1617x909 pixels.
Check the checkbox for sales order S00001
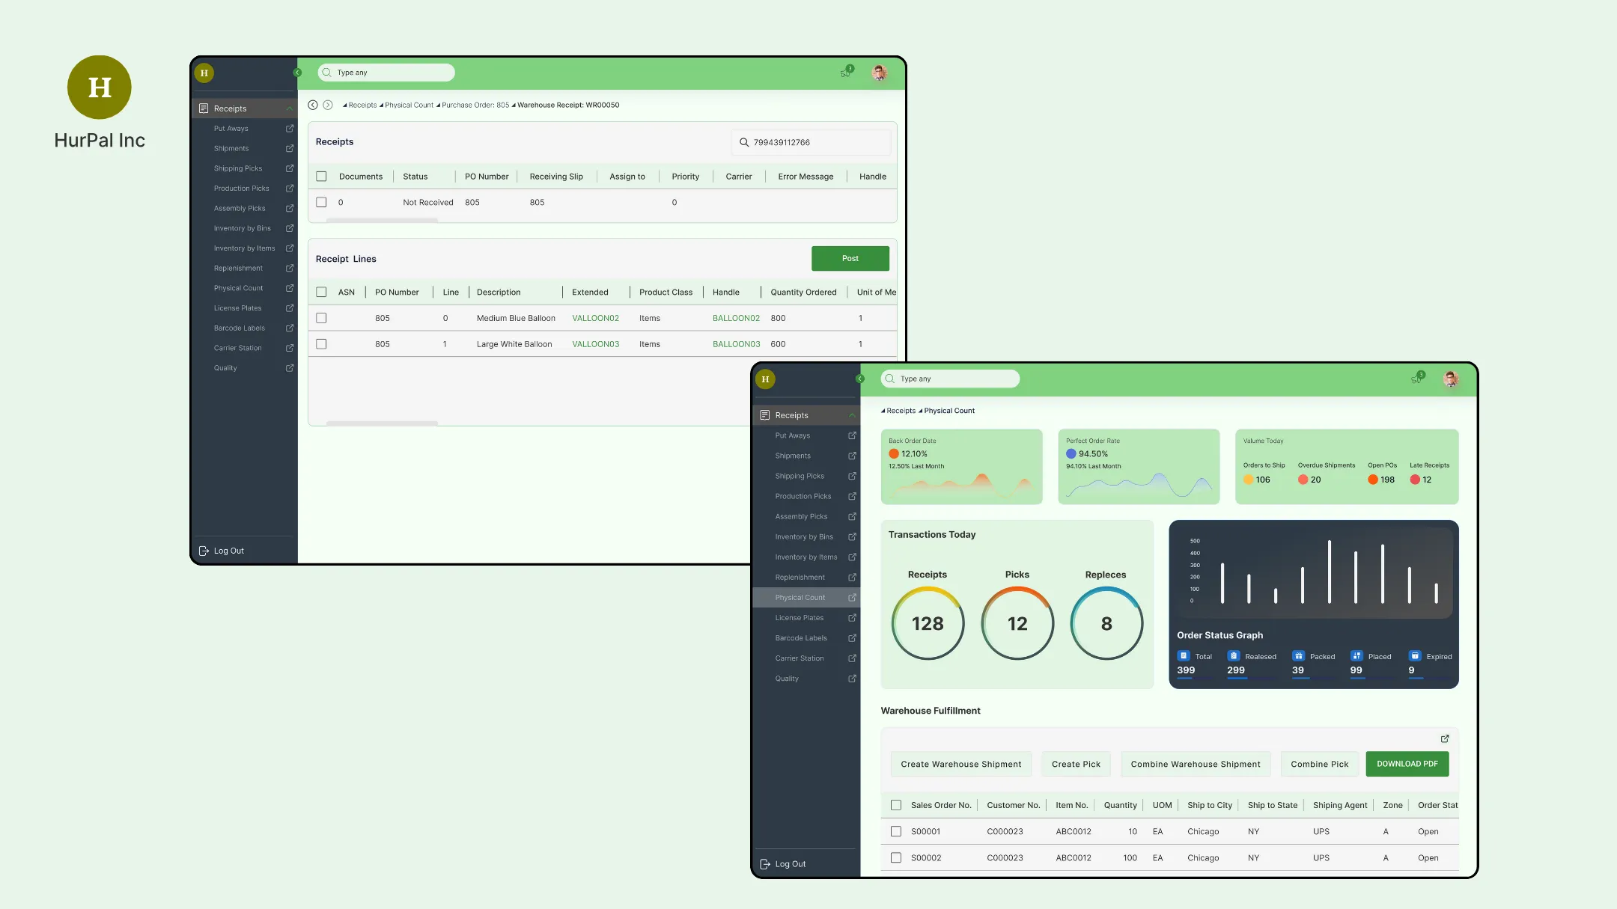pos(896,831)
